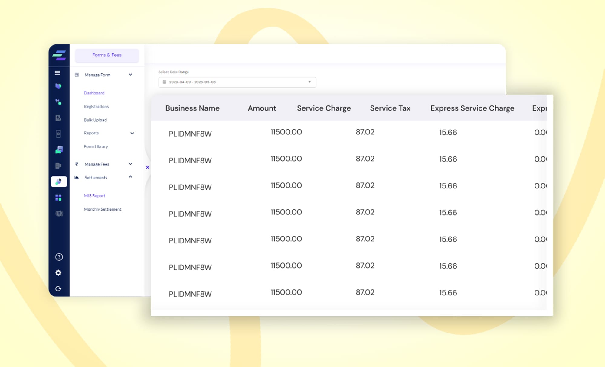Click PLIDMNF8W in the first table row
The image size is (605, 367).
coord(190,134)
